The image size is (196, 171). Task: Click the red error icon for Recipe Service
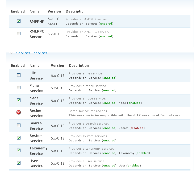tap(19, 112)
